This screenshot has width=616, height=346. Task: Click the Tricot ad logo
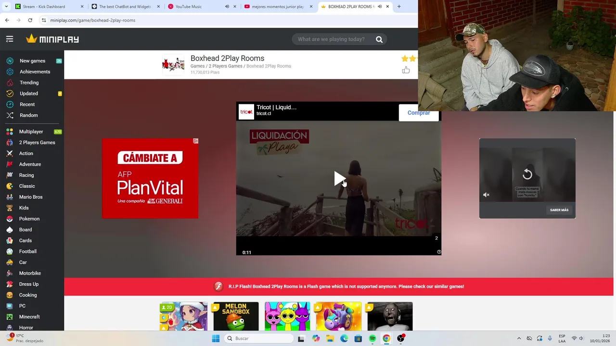coord(246,111)
